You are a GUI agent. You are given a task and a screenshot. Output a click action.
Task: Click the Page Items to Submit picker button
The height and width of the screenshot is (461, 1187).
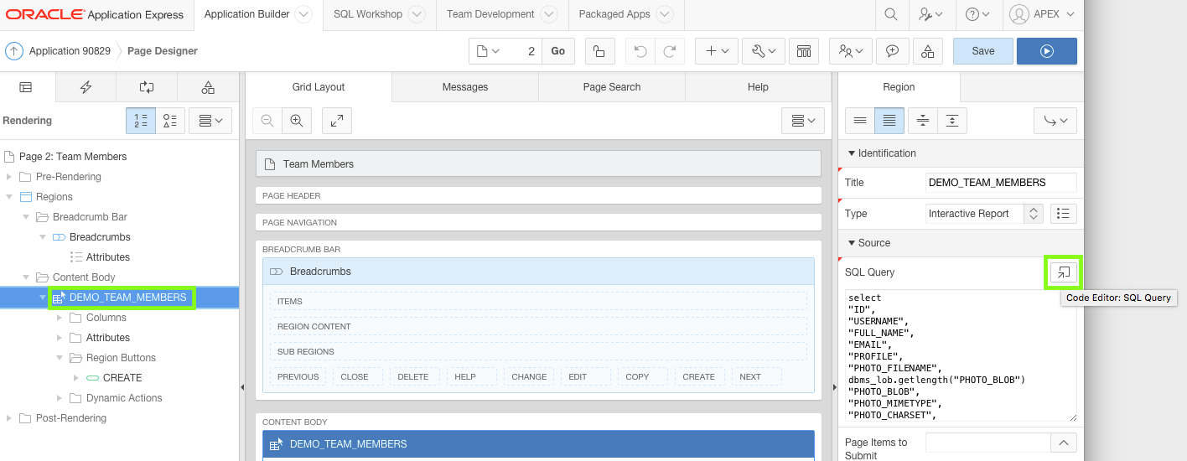(x=1063, y=443)
